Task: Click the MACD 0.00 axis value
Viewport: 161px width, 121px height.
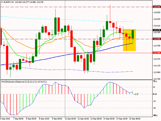Action: click(x=155, y=94)
